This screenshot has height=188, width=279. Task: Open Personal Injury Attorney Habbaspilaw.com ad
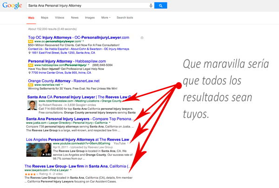(67, 61)
